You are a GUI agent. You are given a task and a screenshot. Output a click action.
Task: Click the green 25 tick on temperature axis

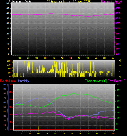point(118,101)
